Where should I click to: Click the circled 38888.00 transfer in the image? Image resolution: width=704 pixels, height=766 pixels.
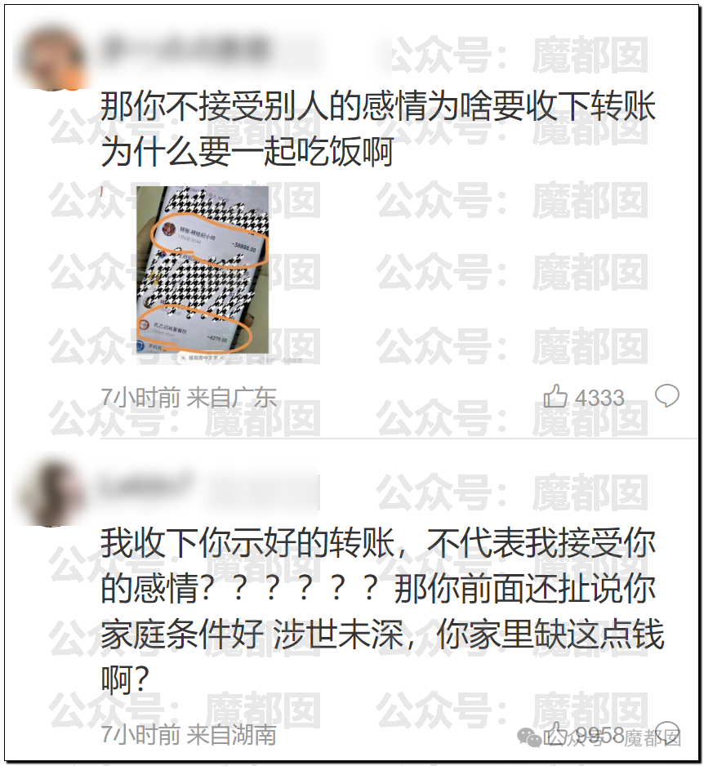point(210,239)
